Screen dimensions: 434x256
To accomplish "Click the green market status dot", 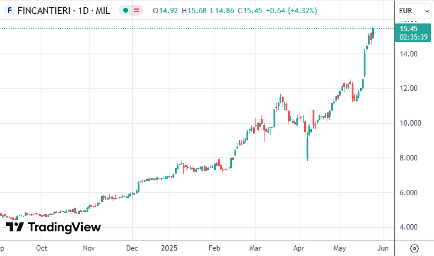I will tap(124, 11).
